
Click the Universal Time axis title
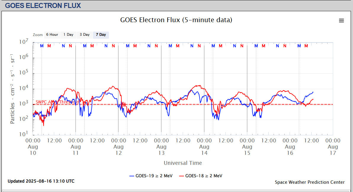click(183, 163)
